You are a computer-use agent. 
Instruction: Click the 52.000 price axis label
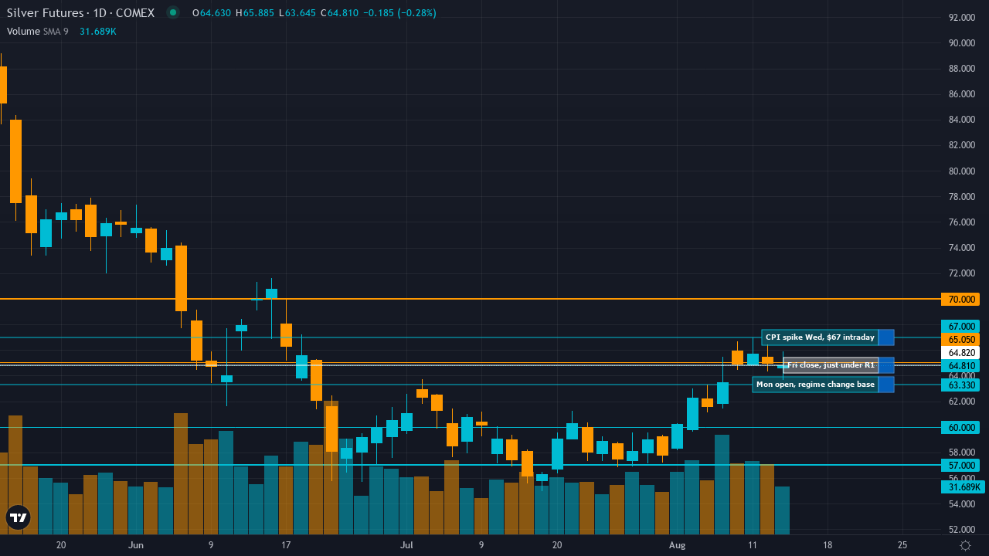963,530
